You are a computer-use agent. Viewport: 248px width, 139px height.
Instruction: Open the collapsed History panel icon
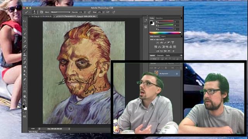[146, 20]
